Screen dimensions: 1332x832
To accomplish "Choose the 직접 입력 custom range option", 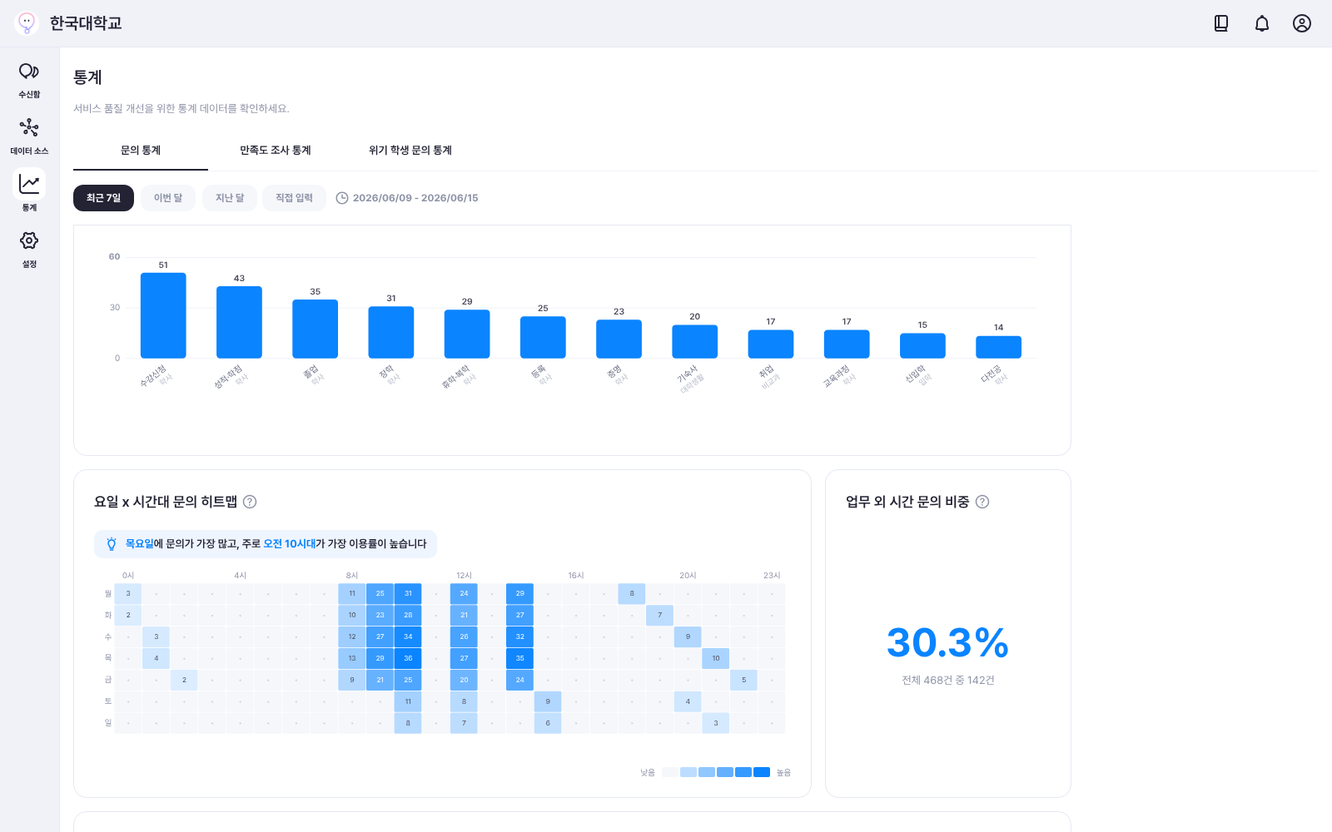I will [x=294, y=198].
